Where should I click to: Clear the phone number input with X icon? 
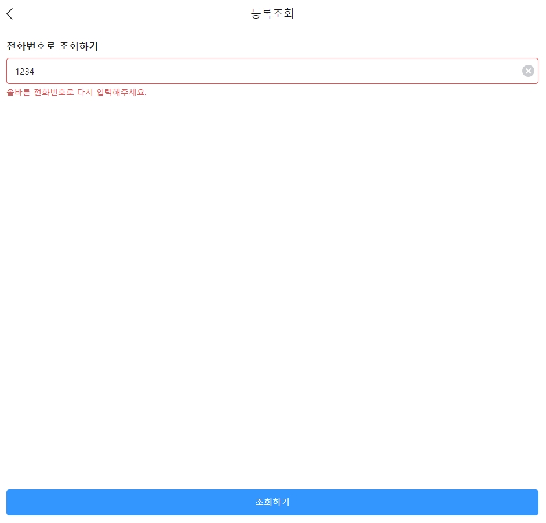point(528,71)
